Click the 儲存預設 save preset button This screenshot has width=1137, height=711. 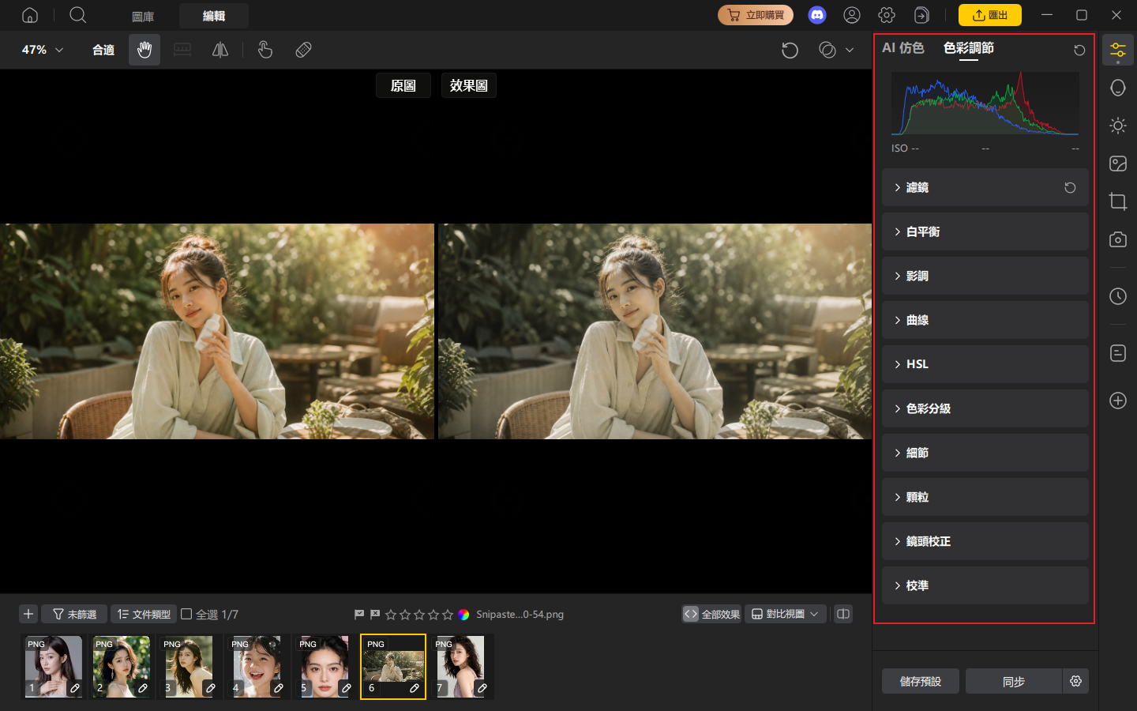(x=921, y=681)
